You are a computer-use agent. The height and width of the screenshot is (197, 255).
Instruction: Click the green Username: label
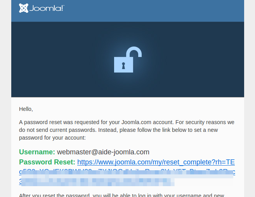pyautogui.click(x=37, y=152)
